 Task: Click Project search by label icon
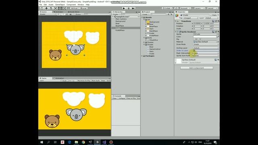click(x=171, y=14)
